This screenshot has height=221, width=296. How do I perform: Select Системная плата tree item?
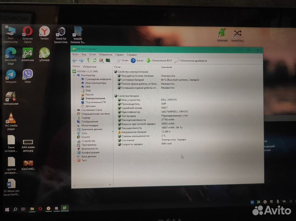click(89, 110)
